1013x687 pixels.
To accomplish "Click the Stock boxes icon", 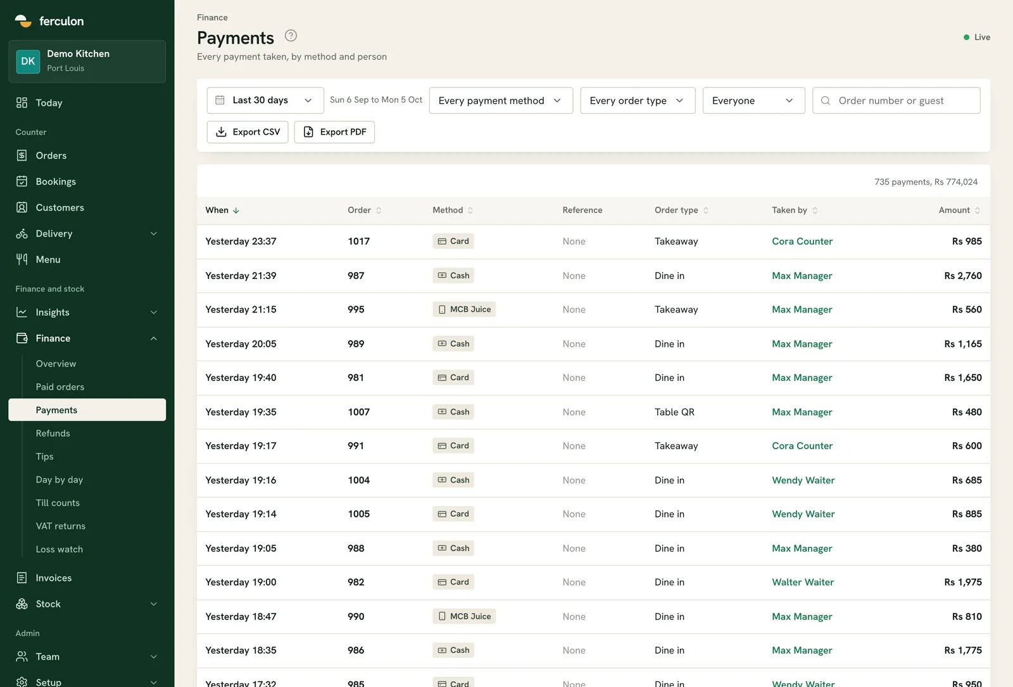I will pos(22,603).
